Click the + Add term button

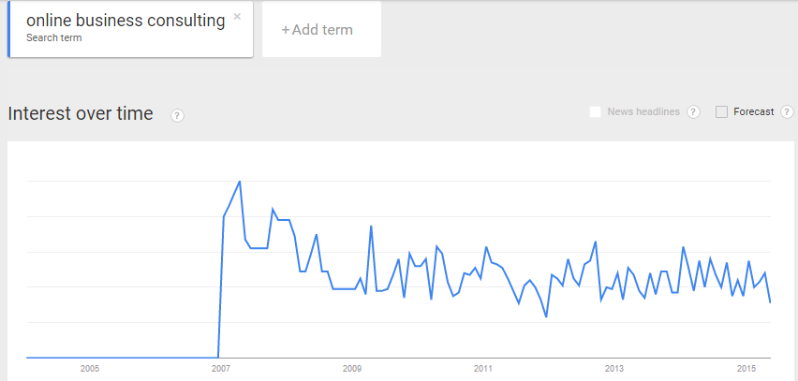point(318,30)
